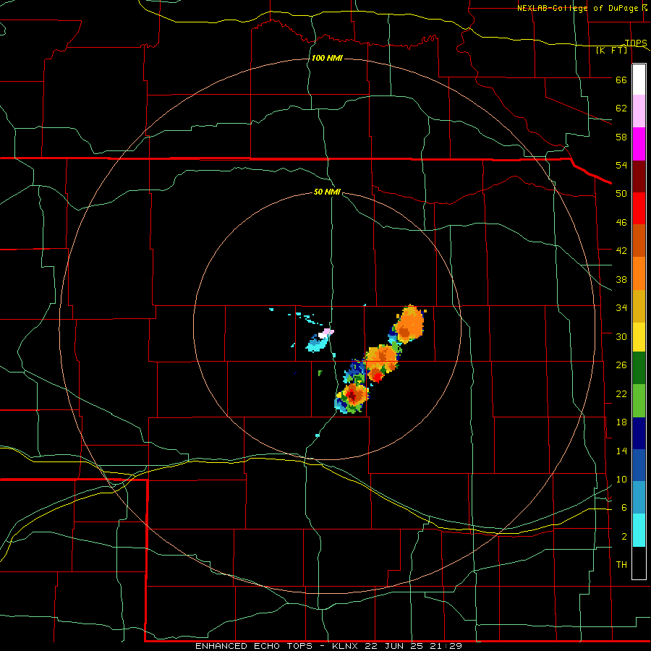The width and height of the screenshot is (651, 651).
Task: Click the '62' legend value
Action: click(621, 109)
